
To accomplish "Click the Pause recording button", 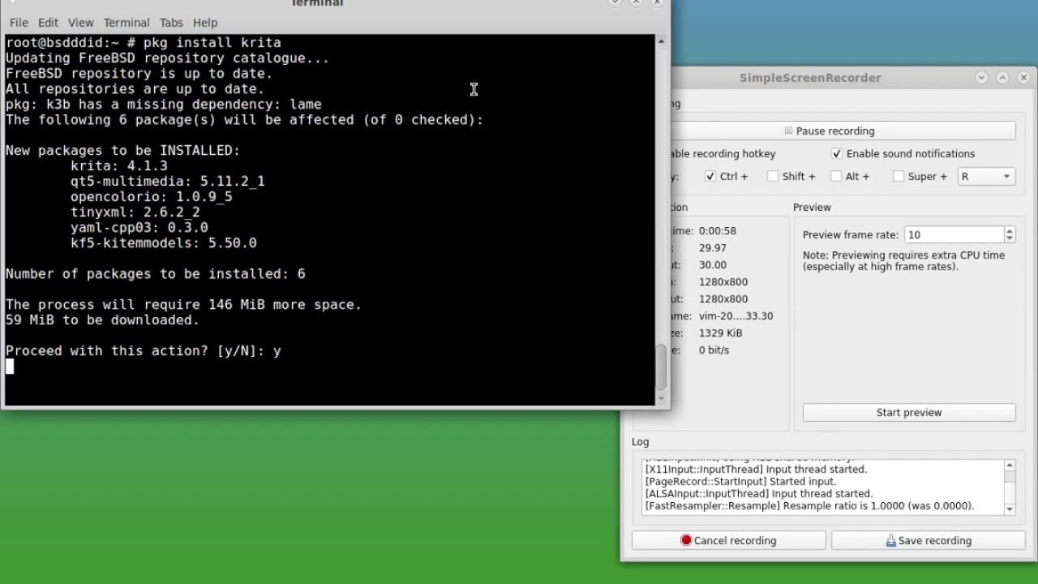I will click(829, 131).
